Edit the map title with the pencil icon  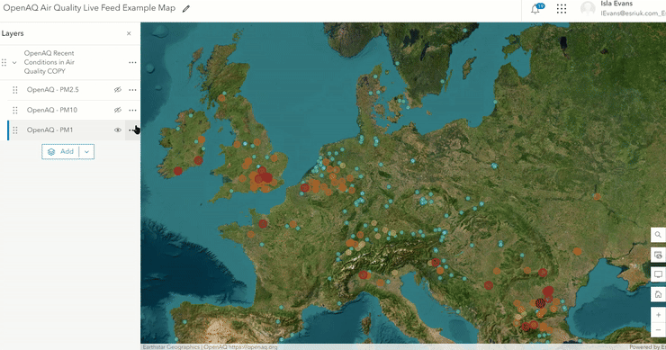pyautogui.click(x=186, y=8)
